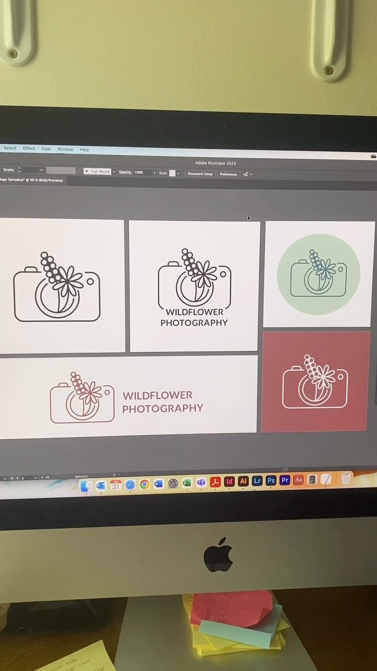This screenshot has width=377, height=671.
Task: Open the variable width profile box
Action: coord(61,170)
